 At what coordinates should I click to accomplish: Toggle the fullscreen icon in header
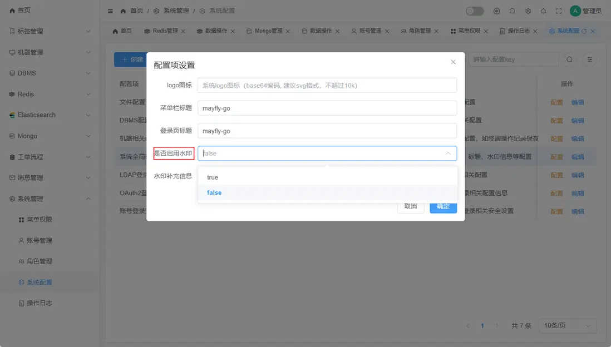[x=559, y=11]
